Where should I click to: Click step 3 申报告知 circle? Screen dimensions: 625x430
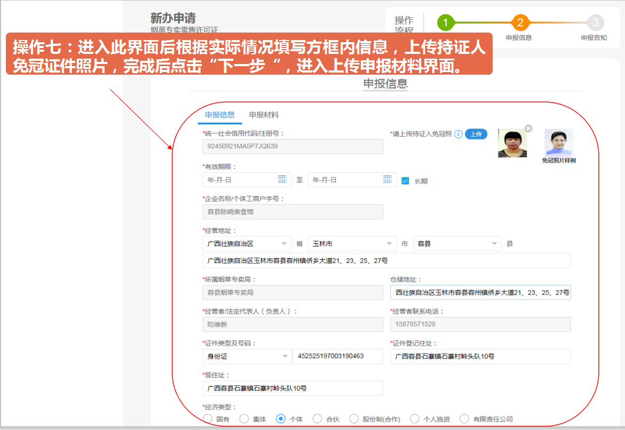pyautogui.click(x=595, y=23)
